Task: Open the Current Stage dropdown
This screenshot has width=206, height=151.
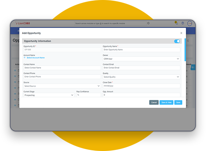Action: (49, 95)
